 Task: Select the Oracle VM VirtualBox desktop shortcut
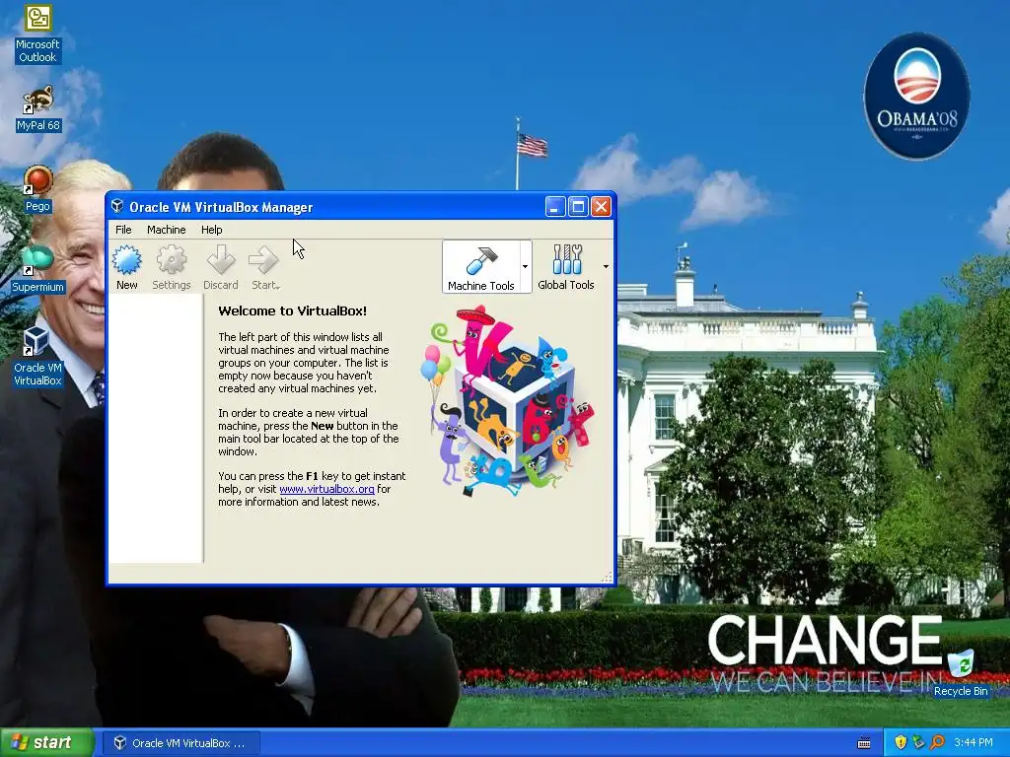click(37, 356)
